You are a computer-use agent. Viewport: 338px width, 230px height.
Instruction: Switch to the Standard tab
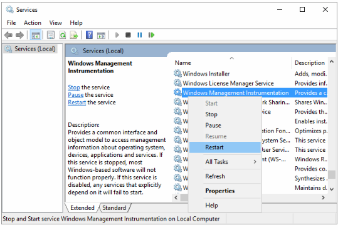pyautogui.click(x=114, y=208)
